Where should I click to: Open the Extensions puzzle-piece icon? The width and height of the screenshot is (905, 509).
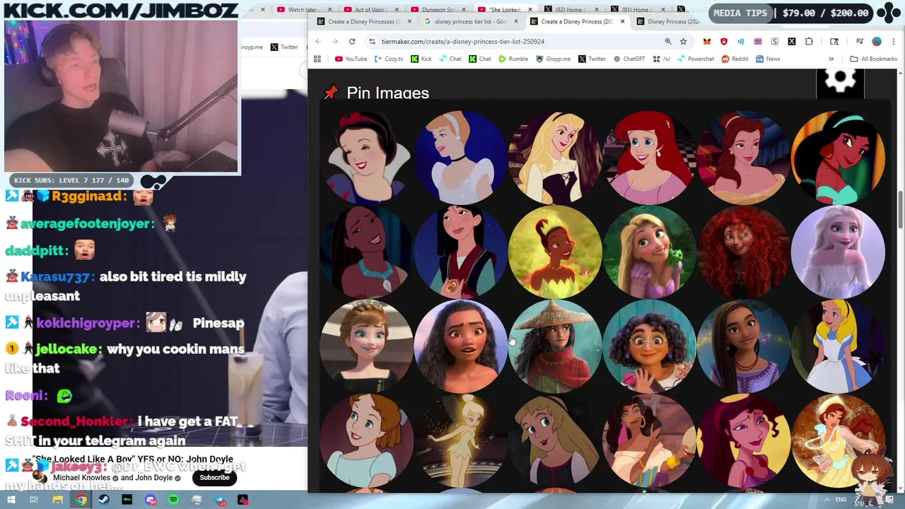[x=809, y=42]
